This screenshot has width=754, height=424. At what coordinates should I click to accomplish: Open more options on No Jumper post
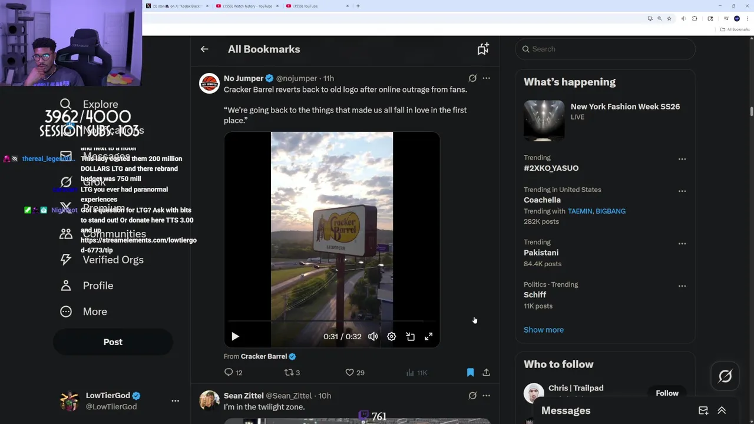tap(486, 78)
